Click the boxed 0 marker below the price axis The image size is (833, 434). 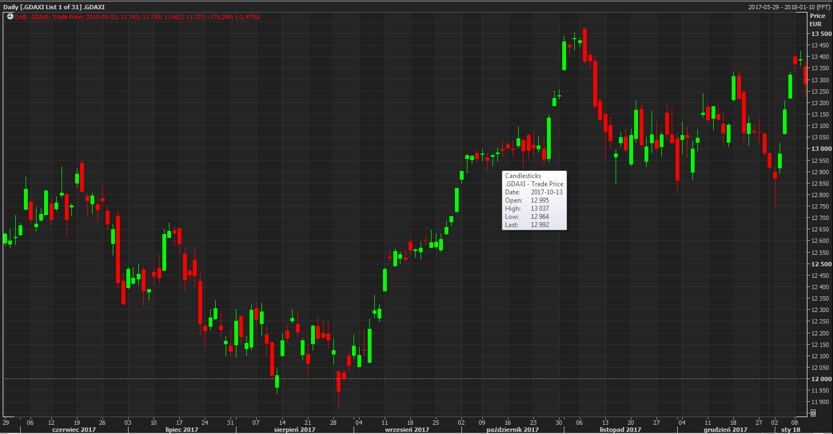(x=813, y=413)
